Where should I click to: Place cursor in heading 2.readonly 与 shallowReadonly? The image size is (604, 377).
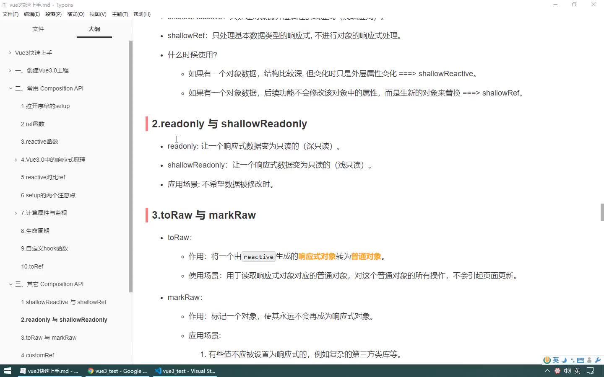[229, 124]
